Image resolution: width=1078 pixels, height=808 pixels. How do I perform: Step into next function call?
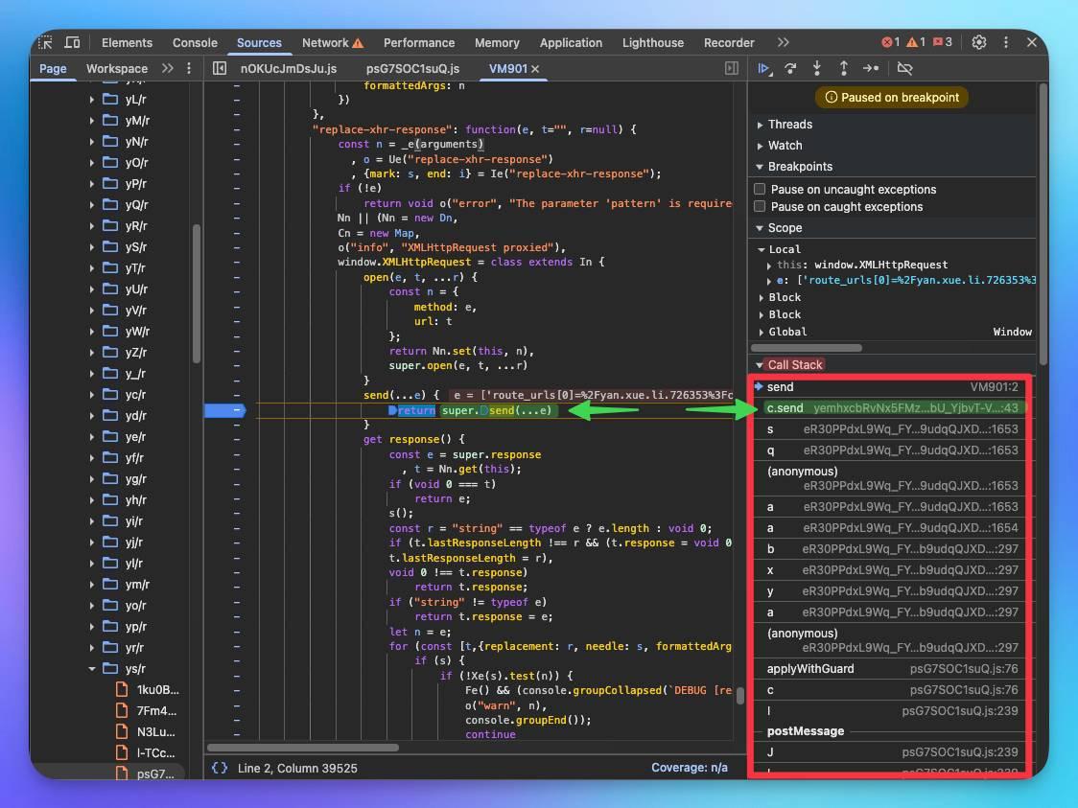817,68
